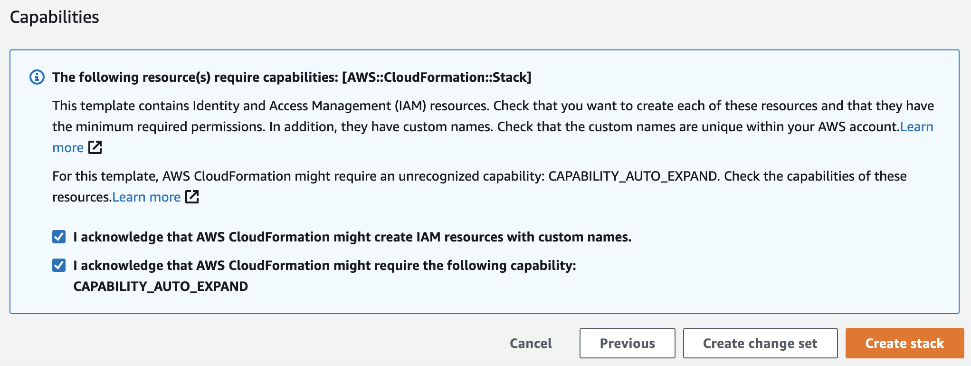Image resolution: width=971 pixels, height=366 pixels.
Task: Click label text about IAM resources custom names
Action: click(x=352, y=237)
